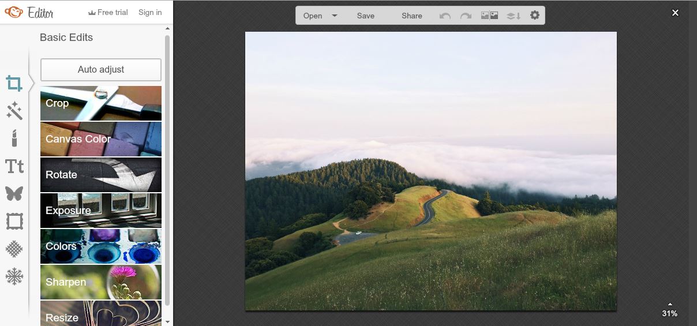Choose the Canvas Color option
Viewport: 697px width, 326px height.
click(101, 139)
